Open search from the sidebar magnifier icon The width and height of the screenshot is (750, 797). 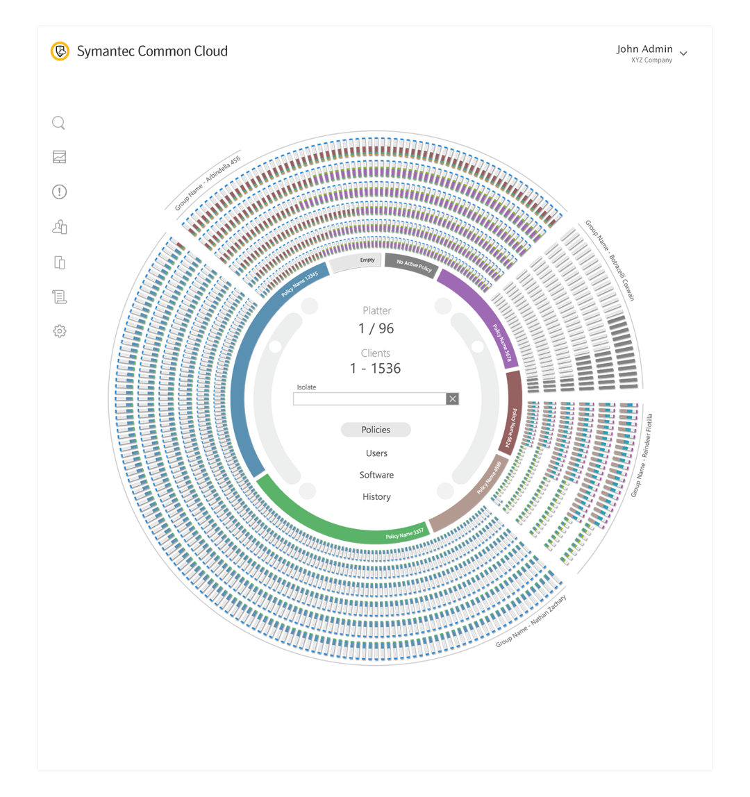pos(59,124)
